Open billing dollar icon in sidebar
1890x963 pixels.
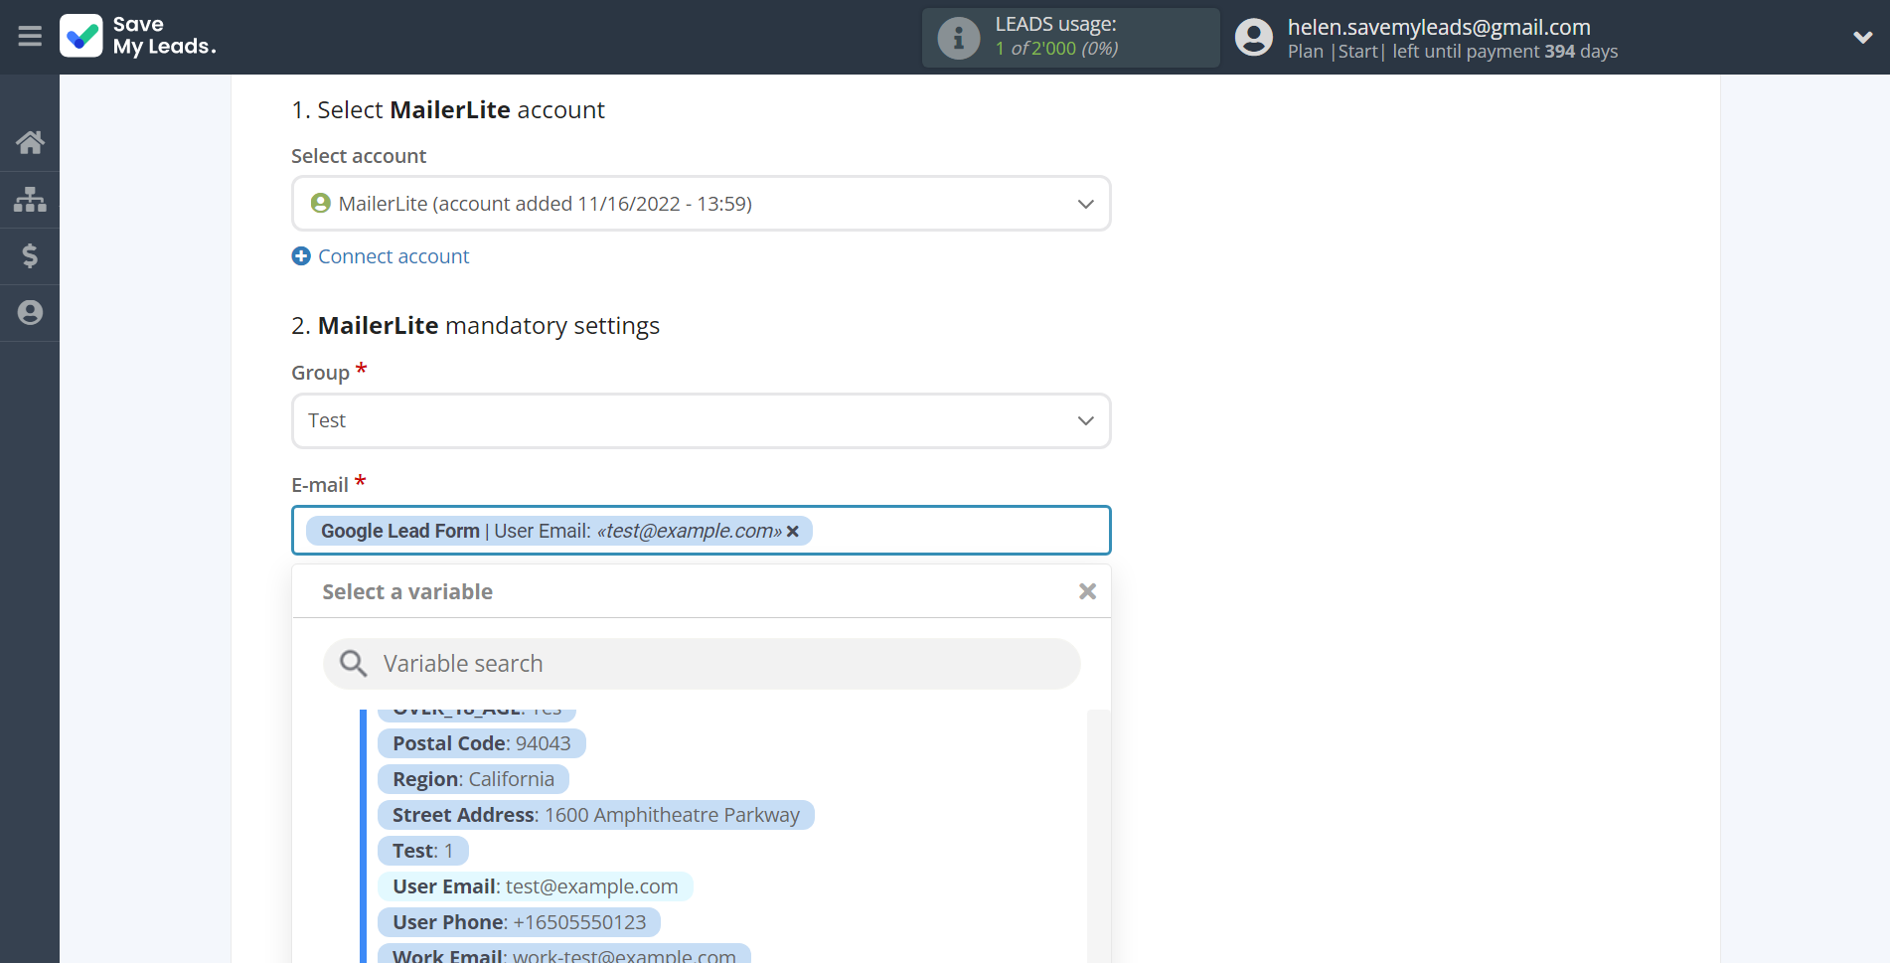tap(30, 256)
